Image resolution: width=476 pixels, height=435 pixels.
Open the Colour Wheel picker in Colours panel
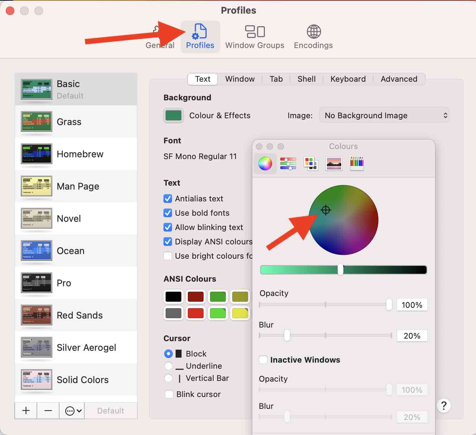point(265,163)
